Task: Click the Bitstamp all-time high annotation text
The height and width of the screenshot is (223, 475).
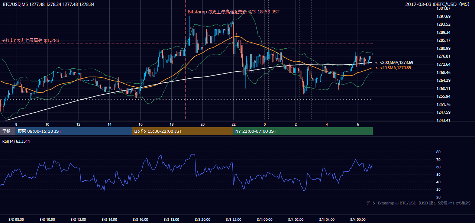Action: [233, 12]
